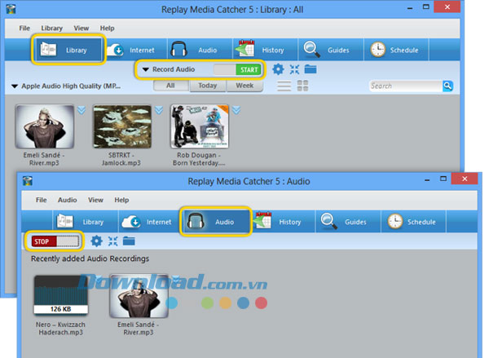Select the Week filter button
This screenshot has height=358, width=489.
[x=244, y=86]
